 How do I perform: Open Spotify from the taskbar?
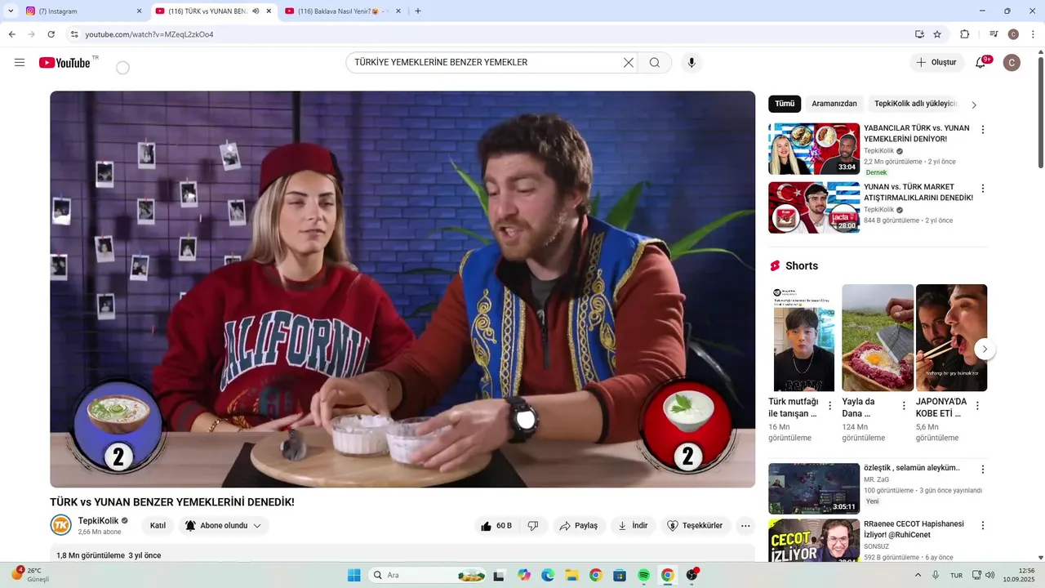coord(643,575)
